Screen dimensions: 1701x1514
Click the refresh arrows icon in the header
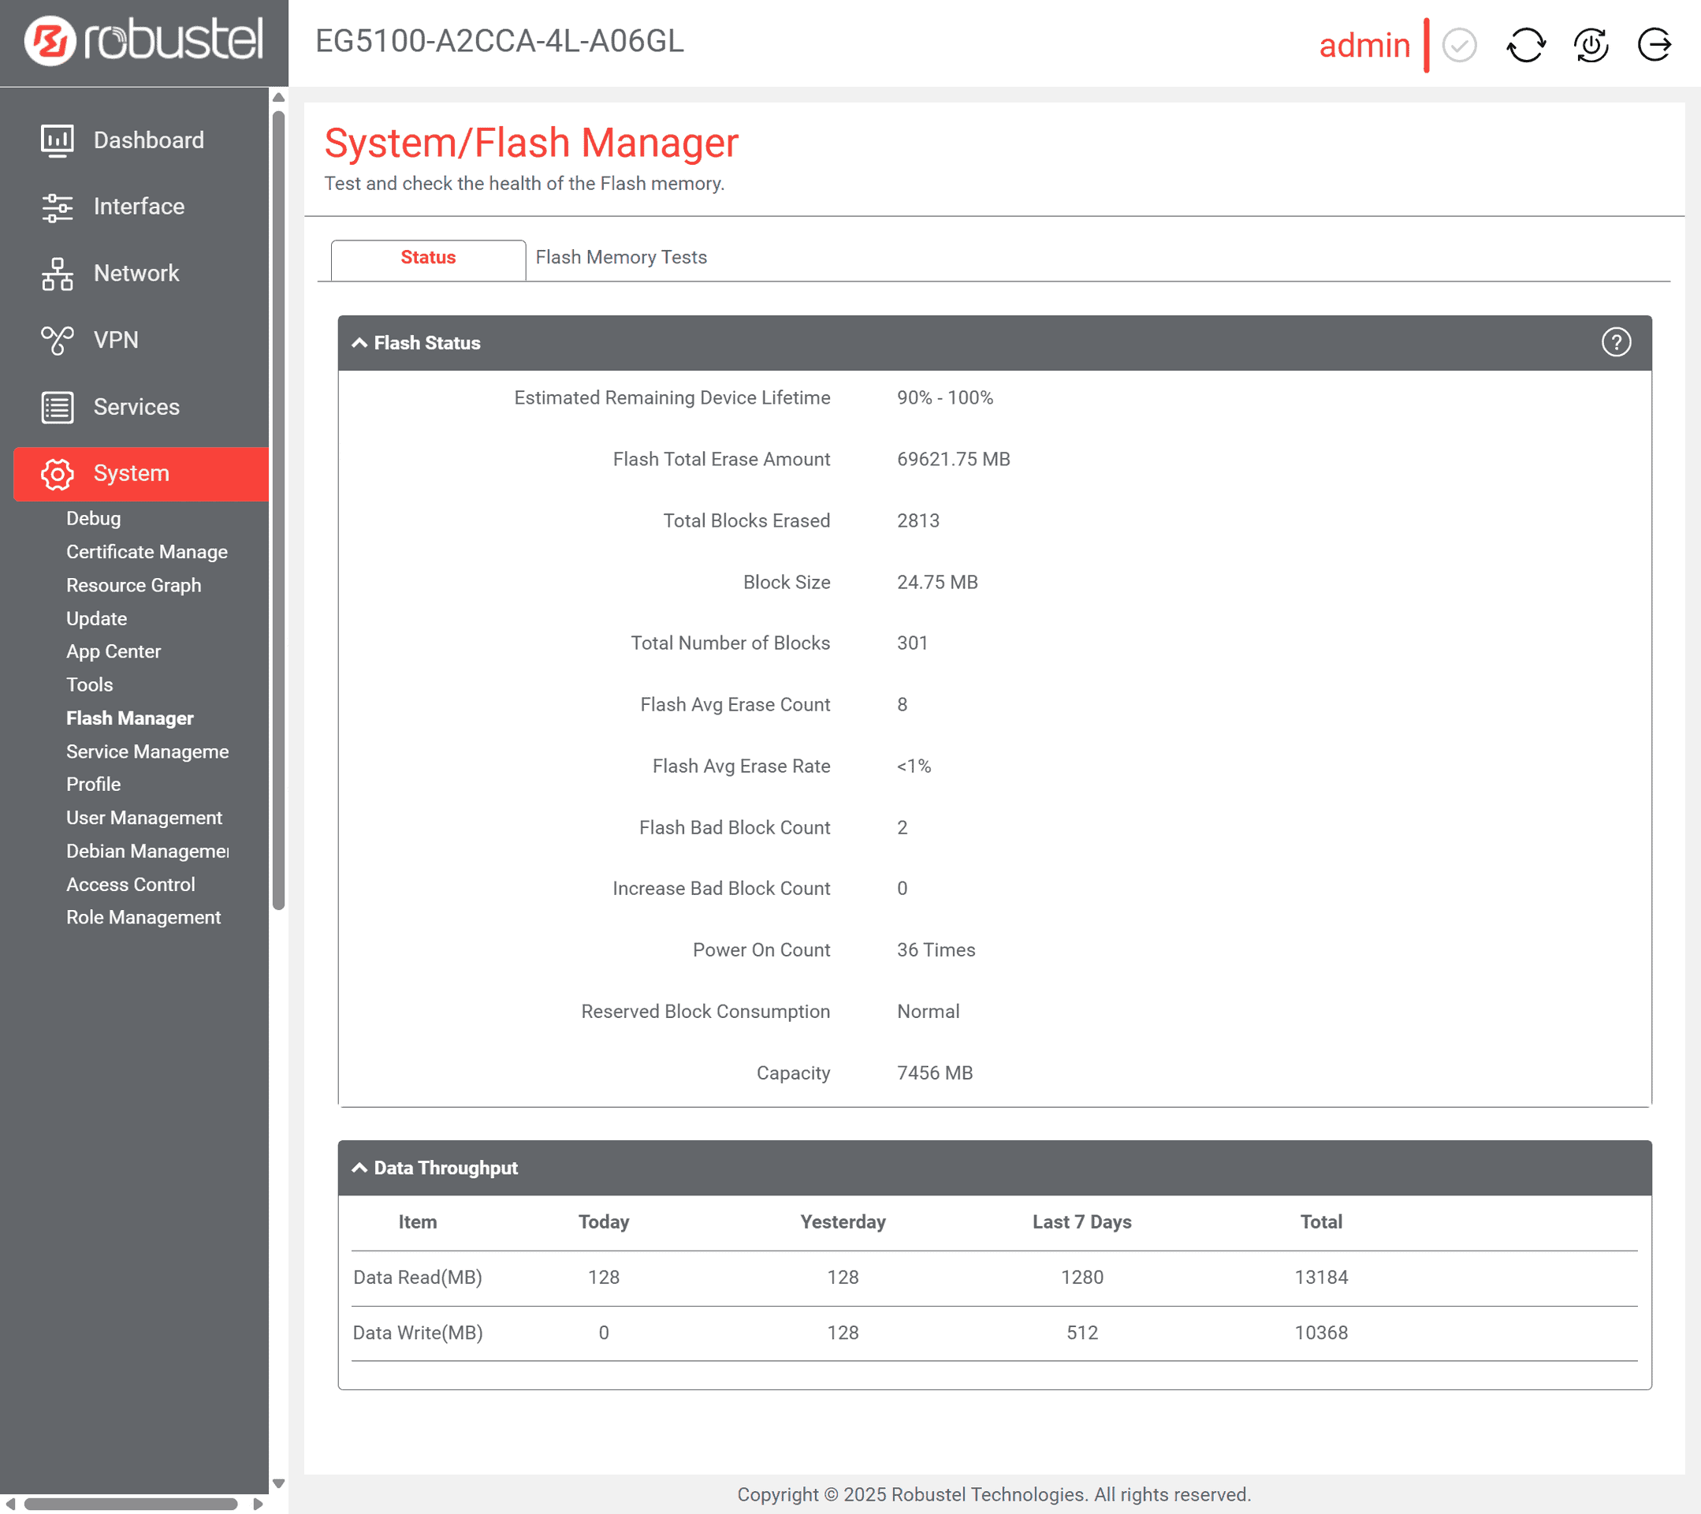(1525, 45)
